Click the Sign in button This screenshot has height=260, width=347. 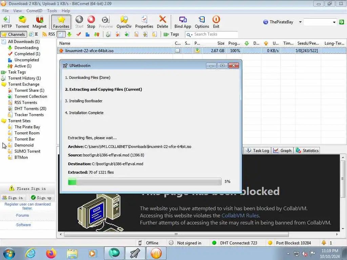click(13, 198)
